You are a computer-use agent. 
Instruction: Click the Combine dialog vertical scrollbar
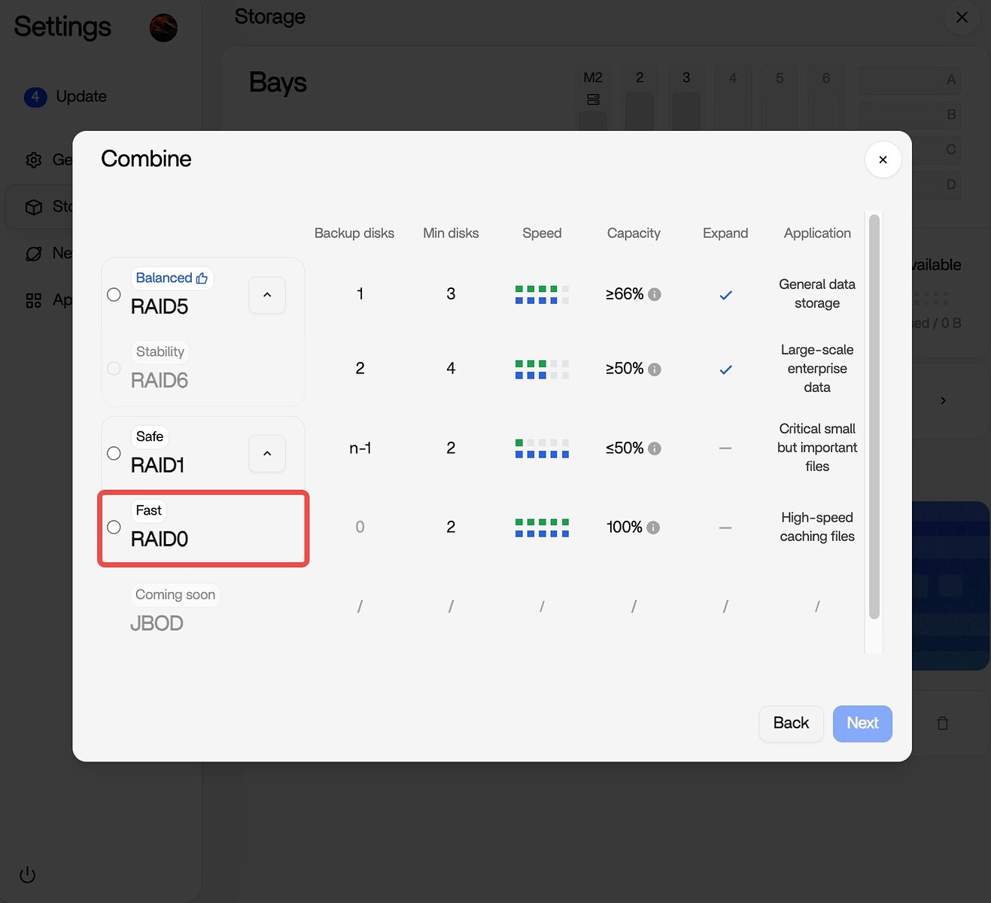coord(874,417)
